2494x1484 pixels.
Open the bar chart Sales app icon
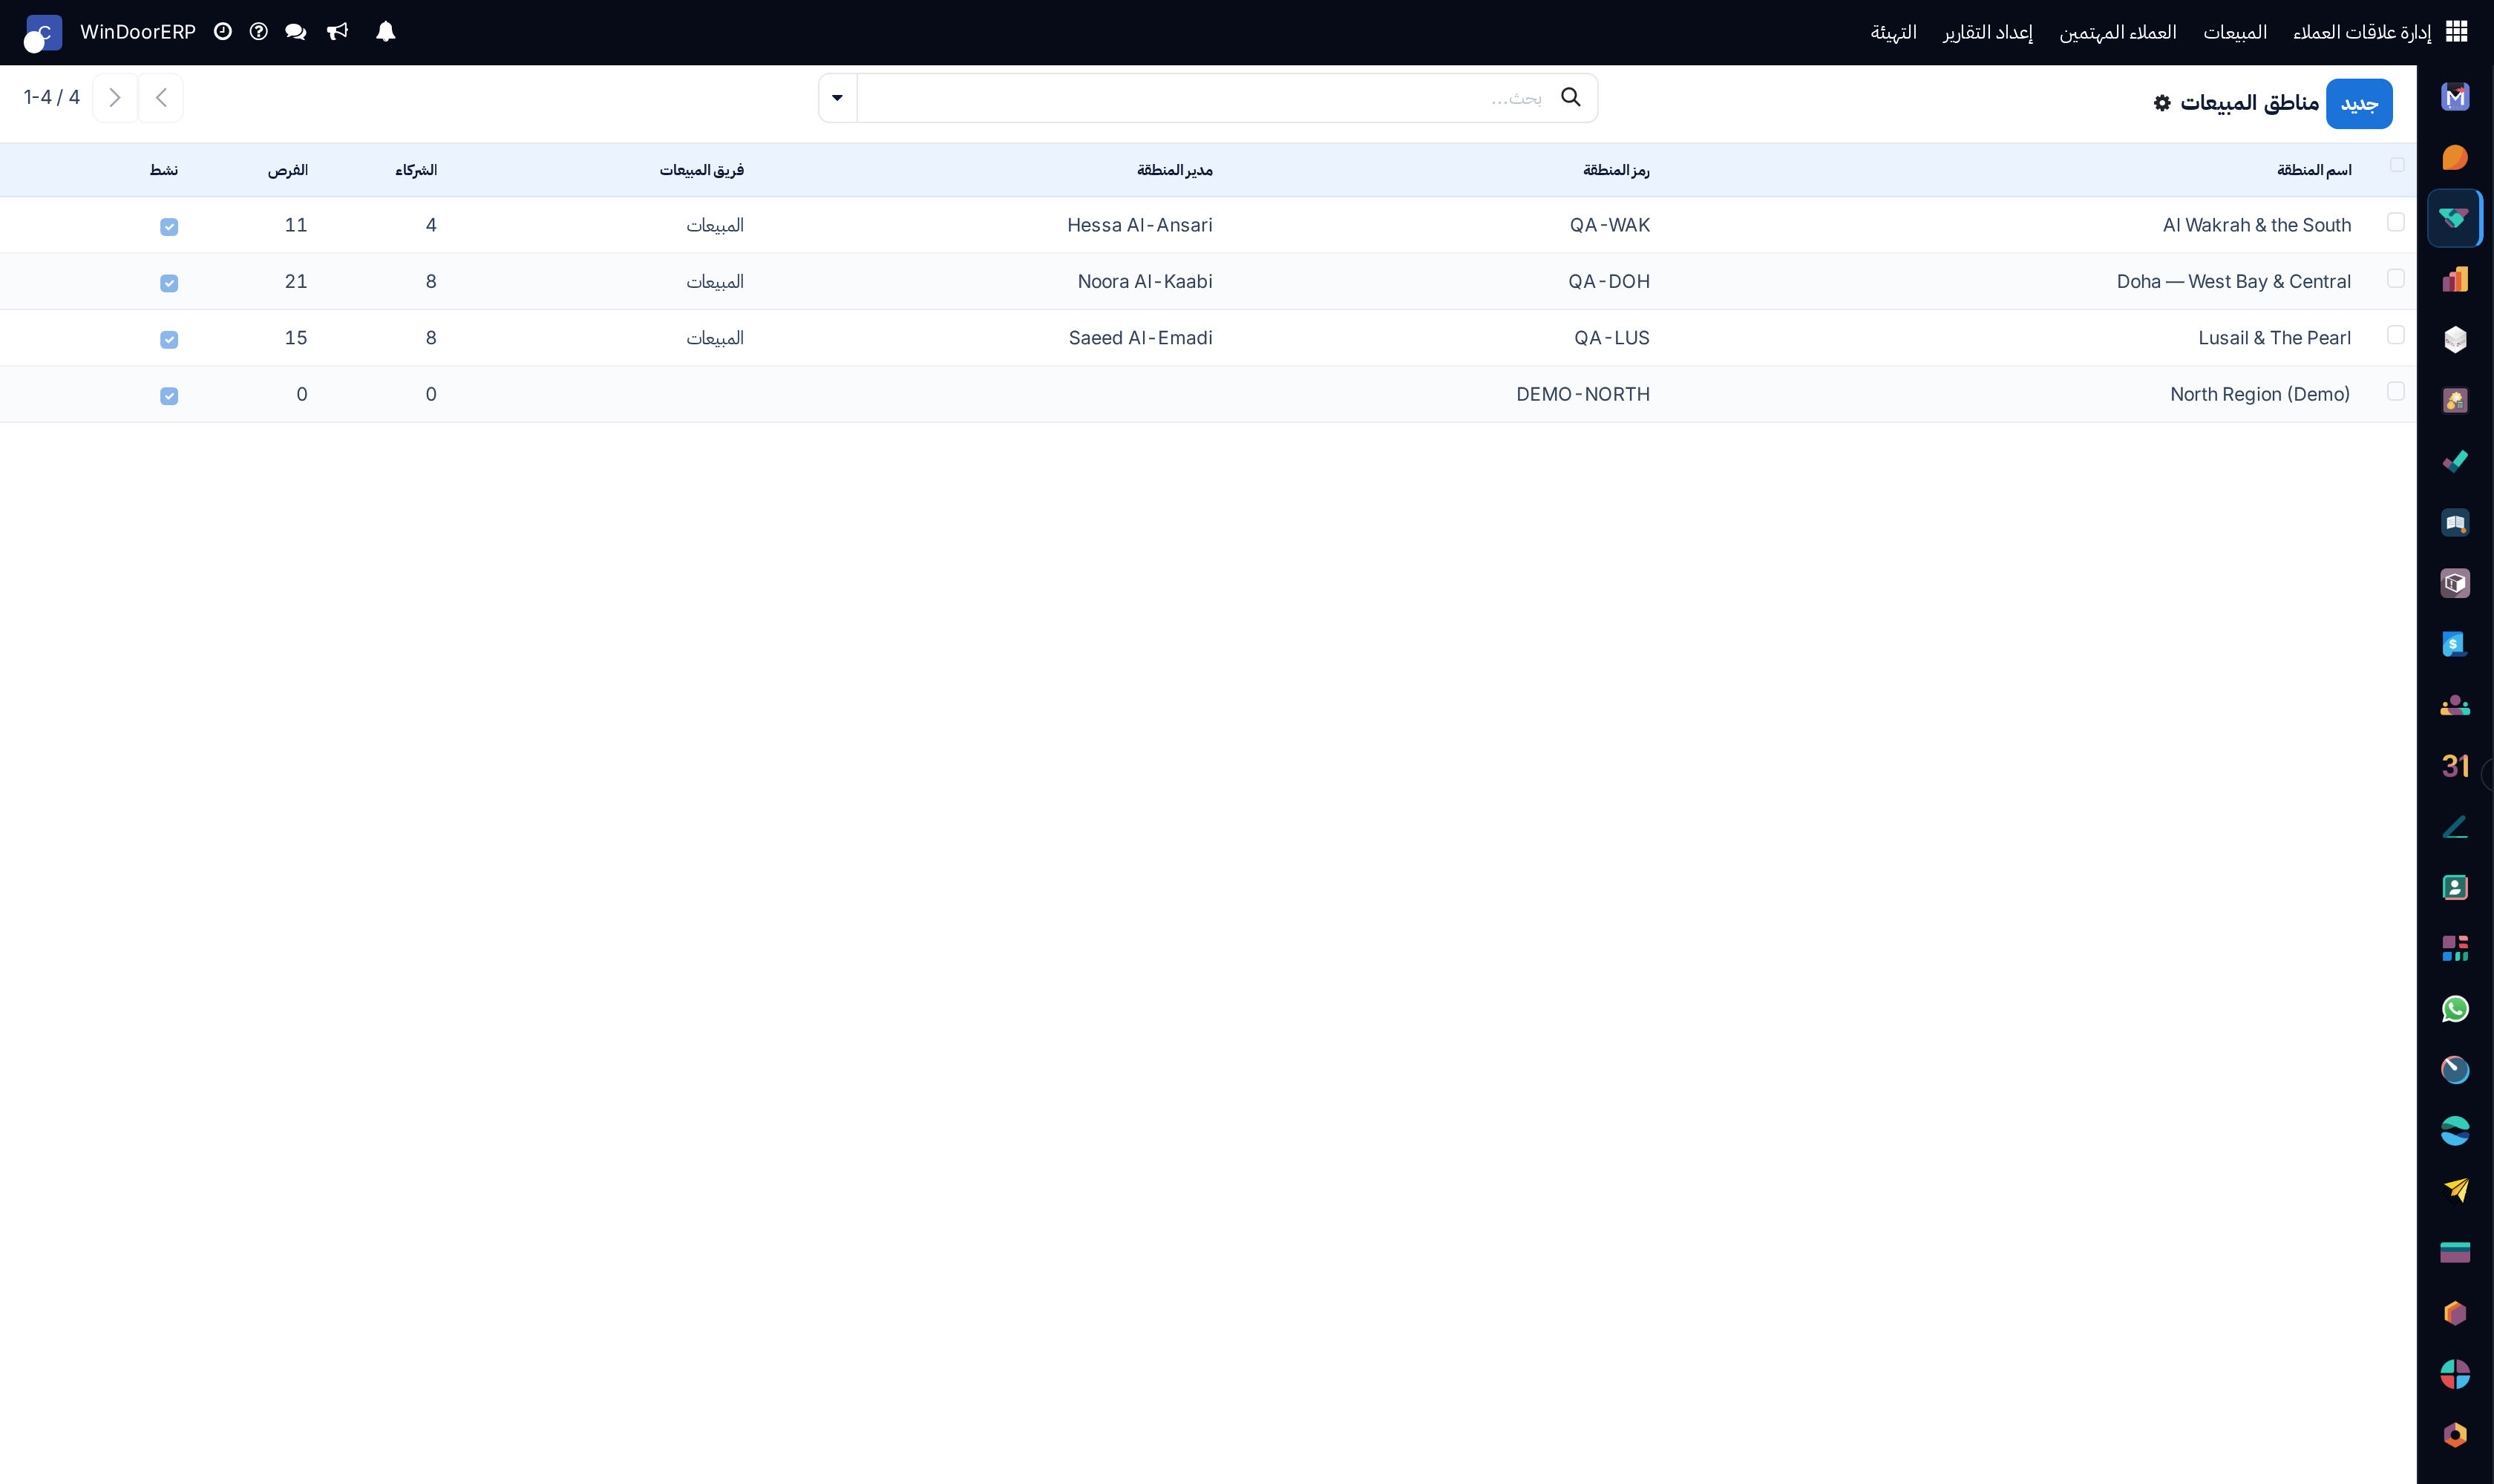(x=2455, y=279)
